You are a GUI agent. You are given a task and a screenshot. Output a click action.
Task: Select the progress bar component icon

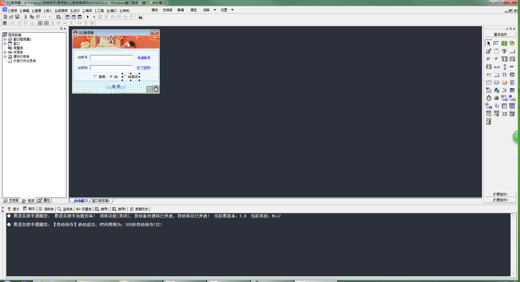coord(512,67)
